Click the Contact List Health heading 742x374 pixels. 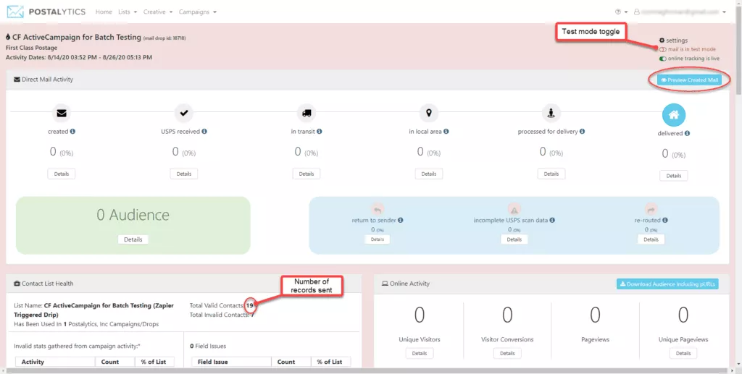[x=47, y=284]
